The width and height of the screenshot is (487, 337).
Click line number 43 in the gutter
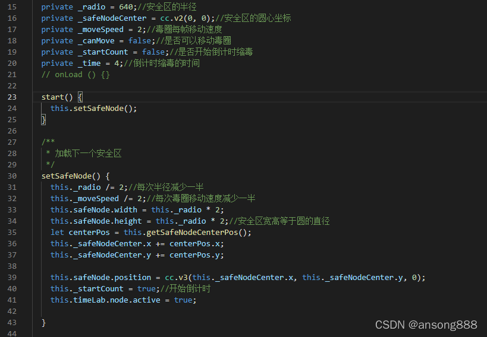pyautogui.click(x=12, y=323)
